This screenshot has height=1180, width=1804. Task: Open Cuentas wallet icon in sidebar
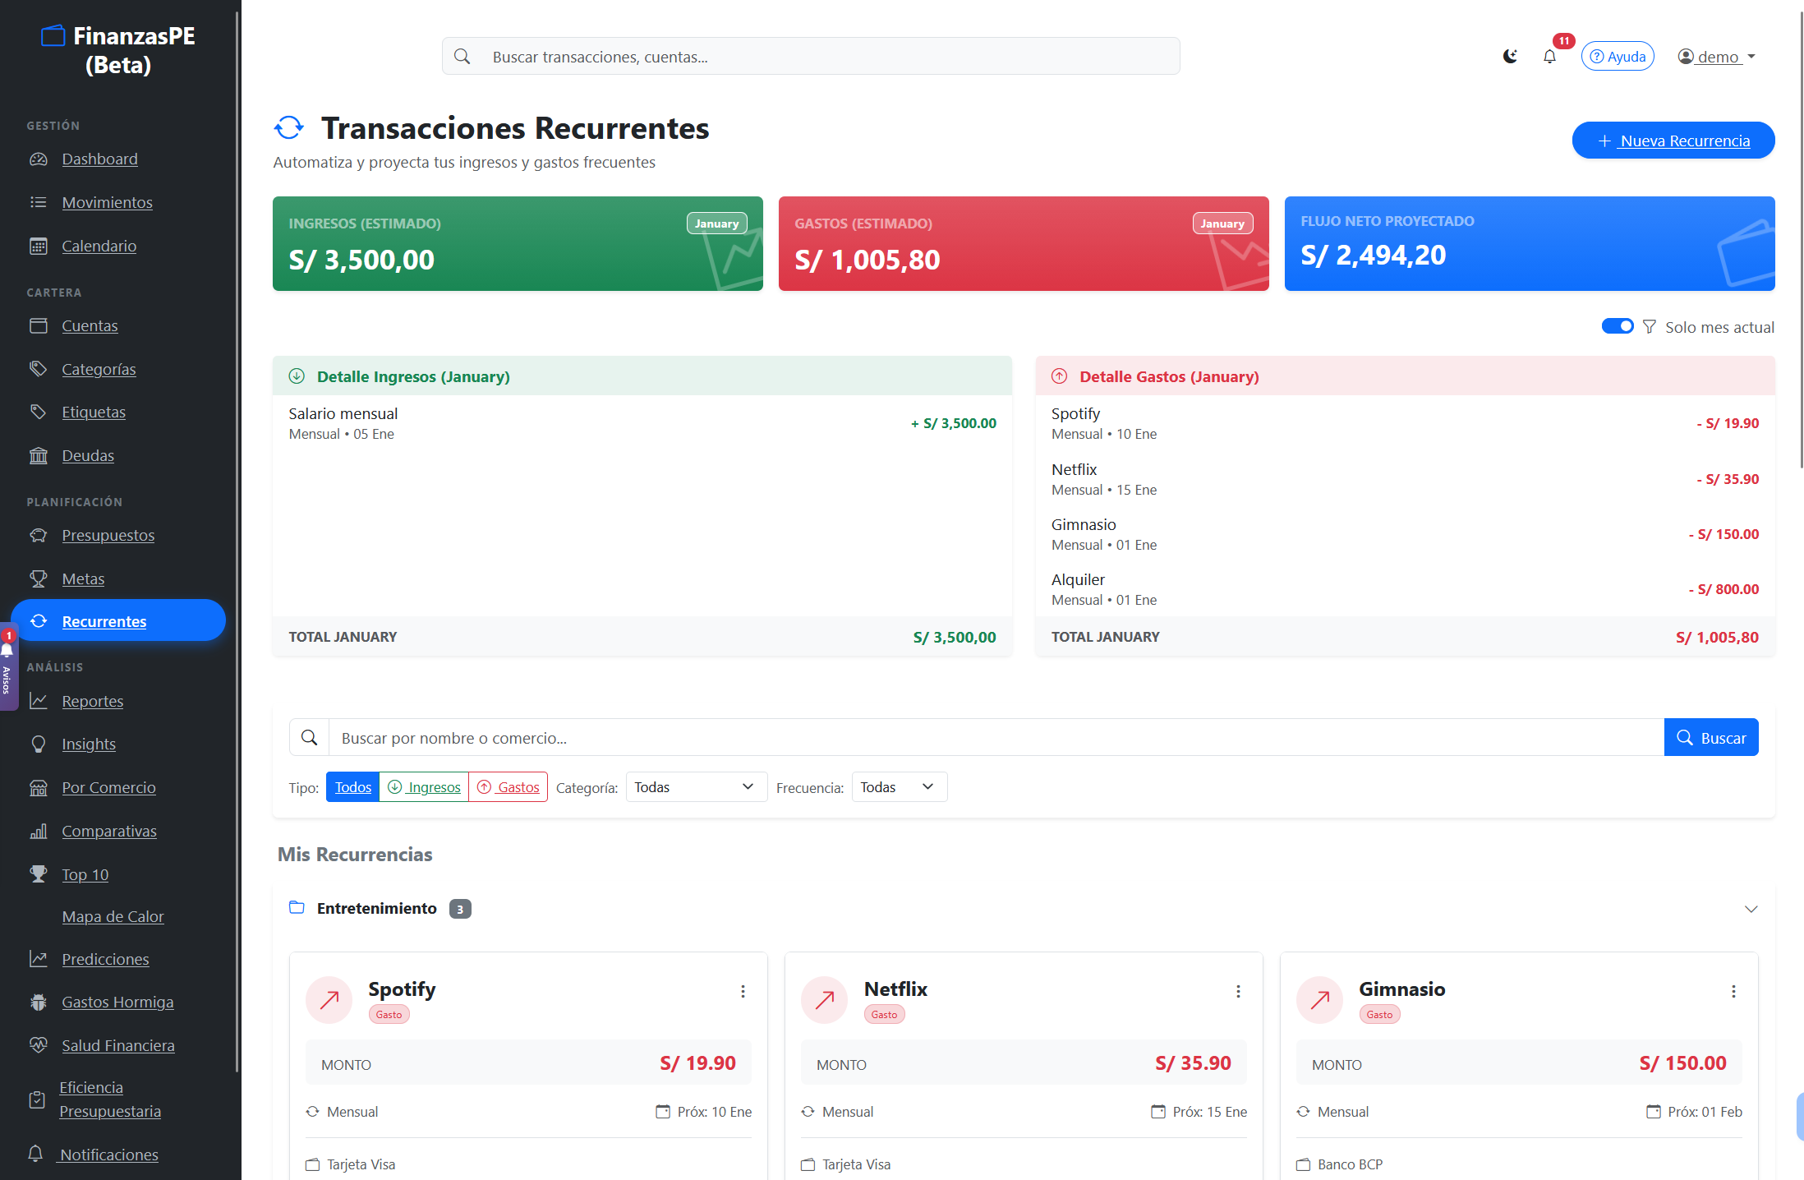[x=39, y=325]
